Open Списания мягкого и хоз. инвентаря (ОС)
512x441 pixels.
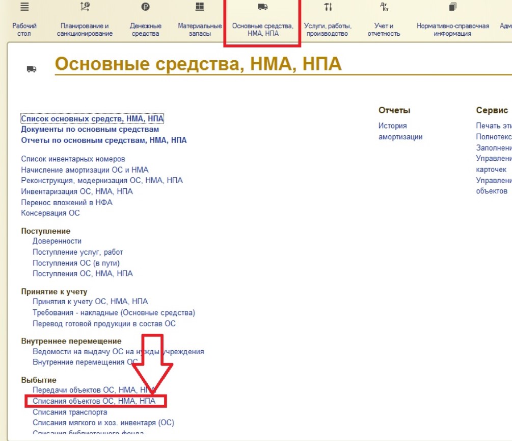[103, 423]
